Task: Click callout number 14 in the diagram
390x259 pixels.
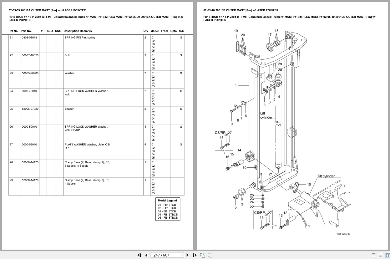Action: tap(239, 150)
